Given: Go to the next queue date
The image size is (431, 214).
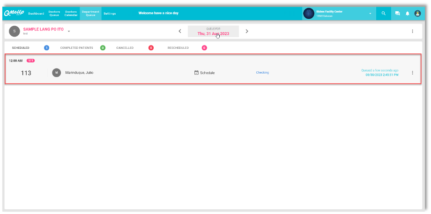Looking at the screenshot, I should tap(247, 31).
